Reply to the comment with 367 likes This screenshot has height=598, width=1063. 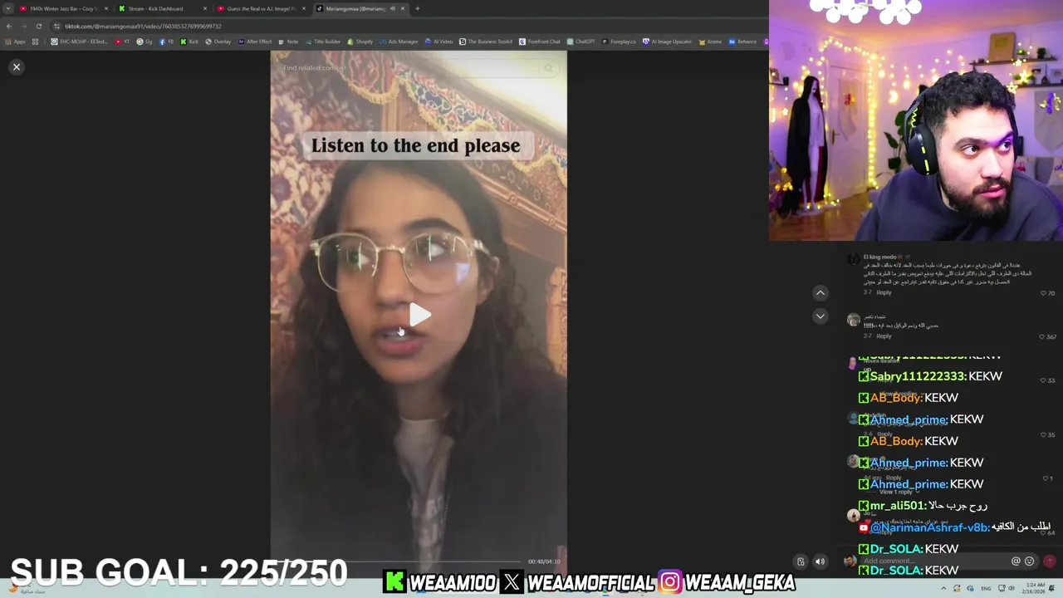884,336
